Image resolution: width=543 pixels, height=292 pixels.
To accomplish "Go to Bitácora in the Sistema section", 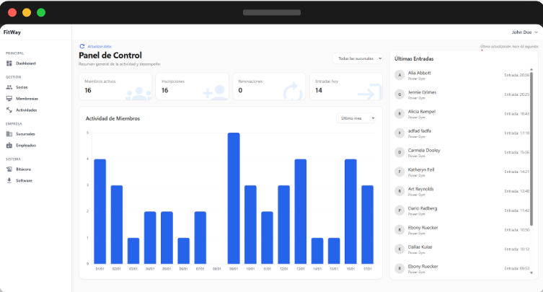I will coord(19,169).
